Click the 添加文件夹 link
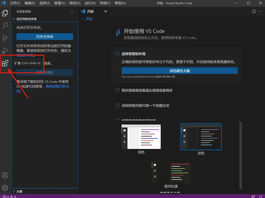This screenshot has height=198, width=265. point(25,55)
